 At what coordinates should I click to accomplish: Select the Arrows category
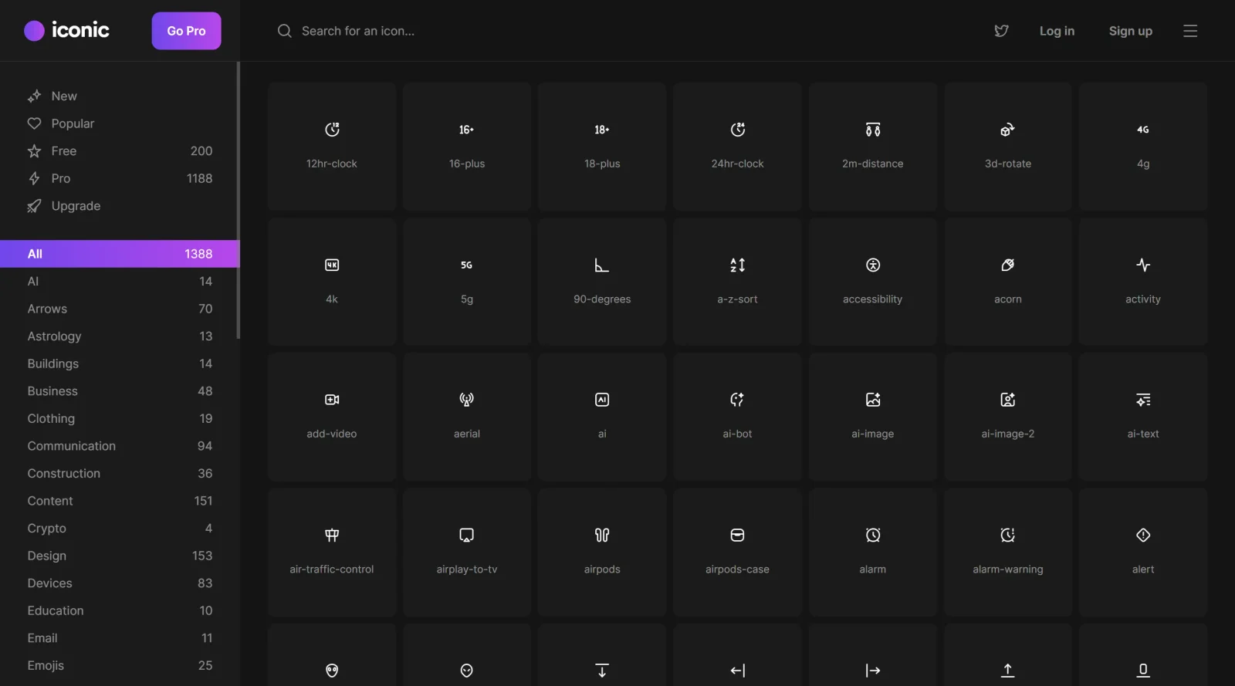[x=120, y=309]
